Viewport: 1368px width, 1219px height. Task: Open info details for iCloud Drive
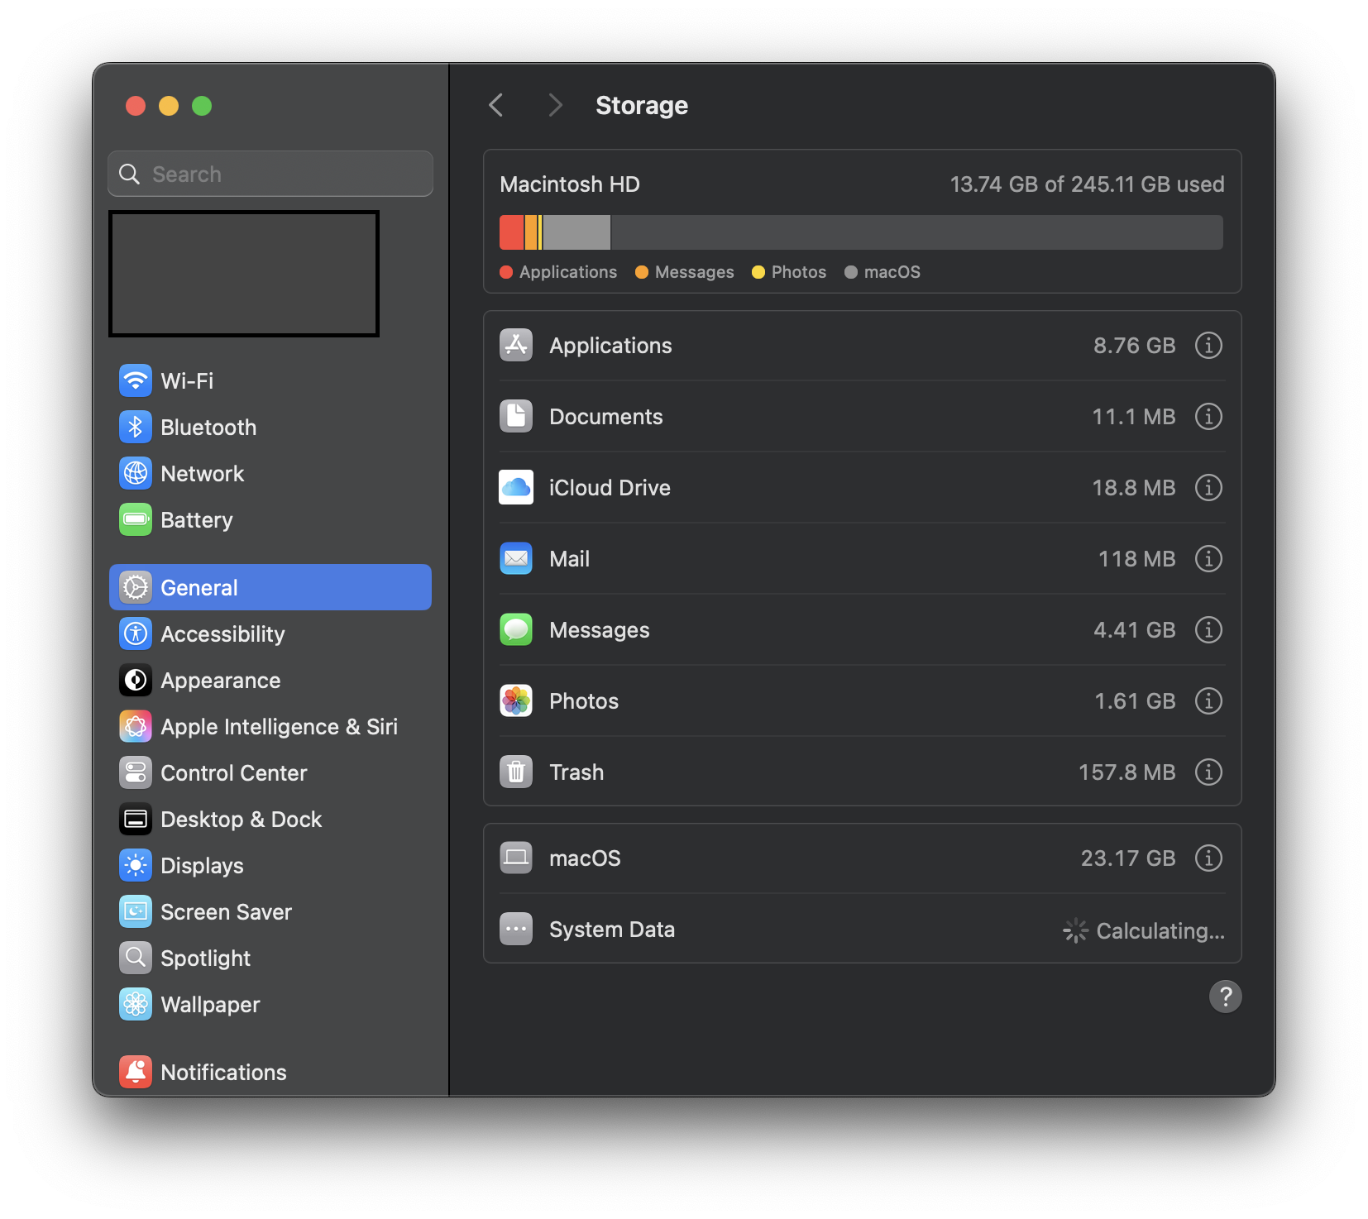click(1208, 487)
